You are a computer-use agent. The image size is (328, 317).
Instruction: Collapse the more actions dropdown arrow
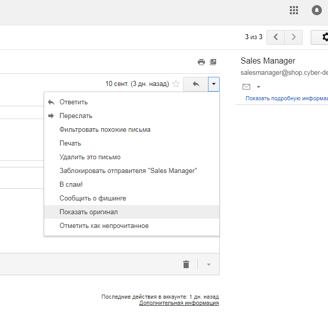(214, 84)
